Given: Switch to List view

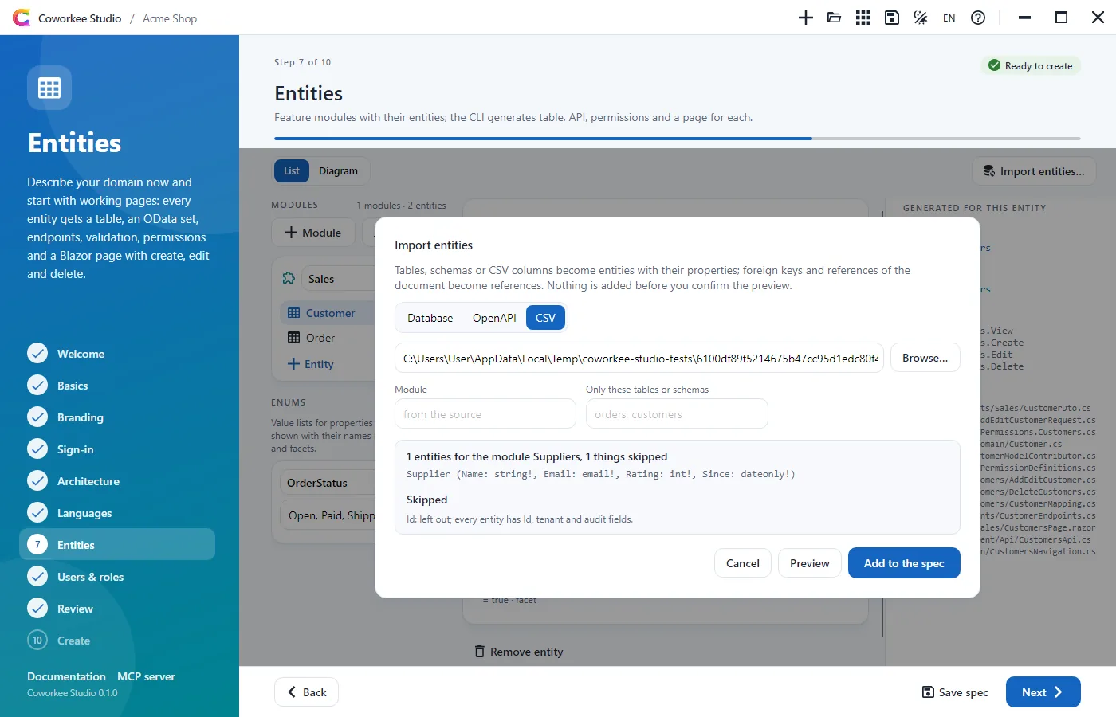Looking at the screenshot, I should coord(292,170).
